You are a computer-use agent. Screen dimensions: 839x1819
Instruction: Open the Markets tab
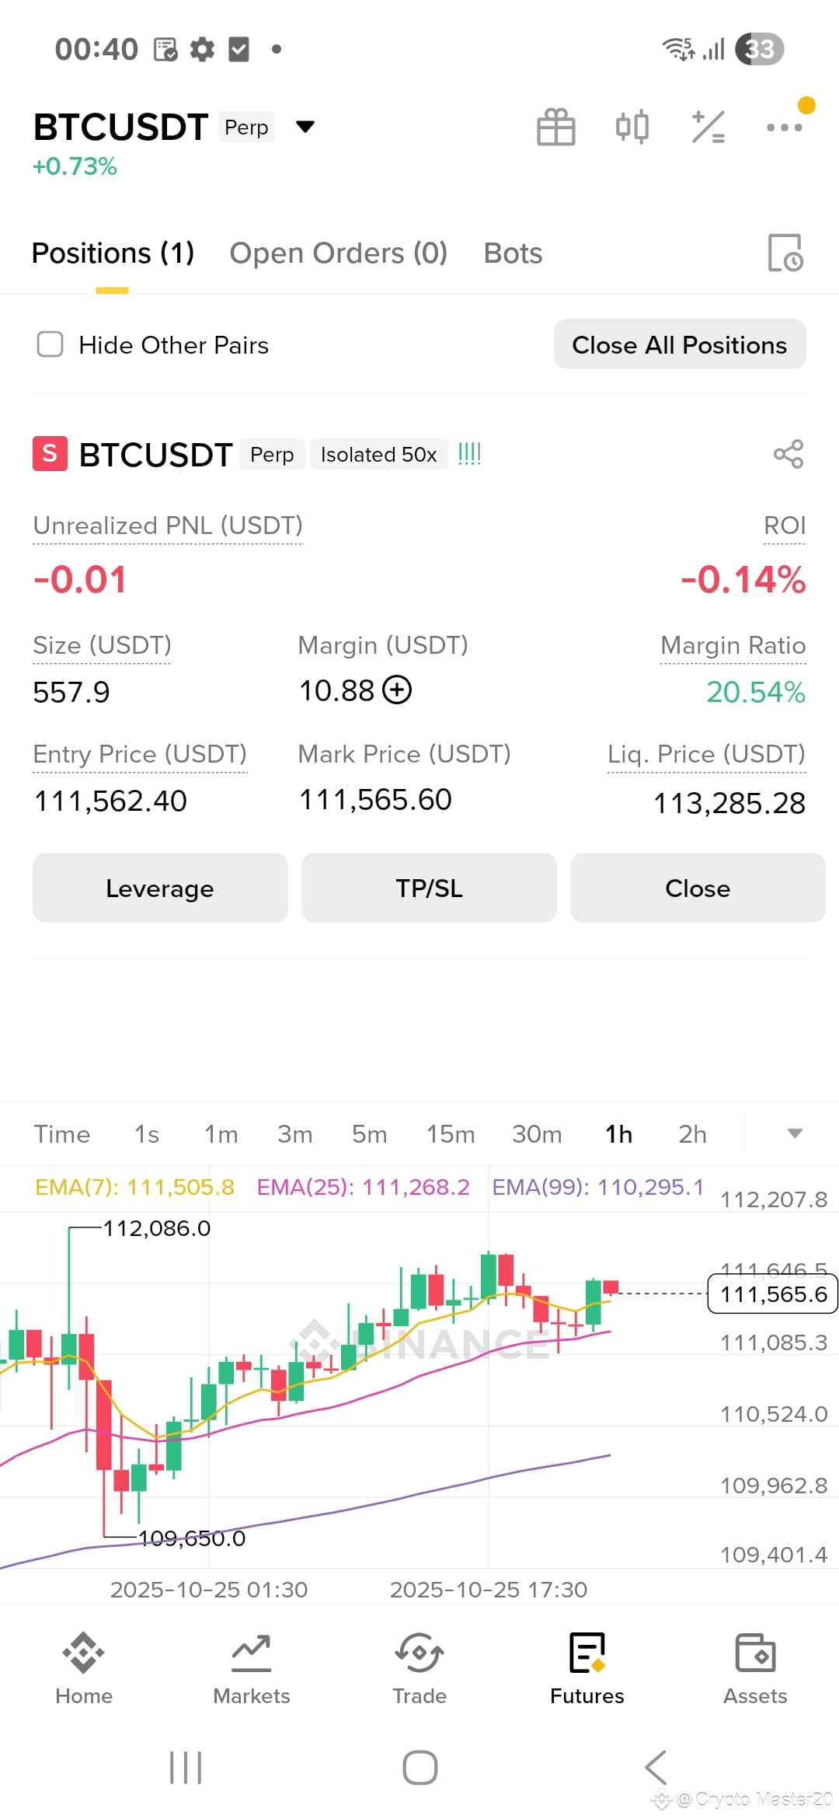pos(252,1670)
